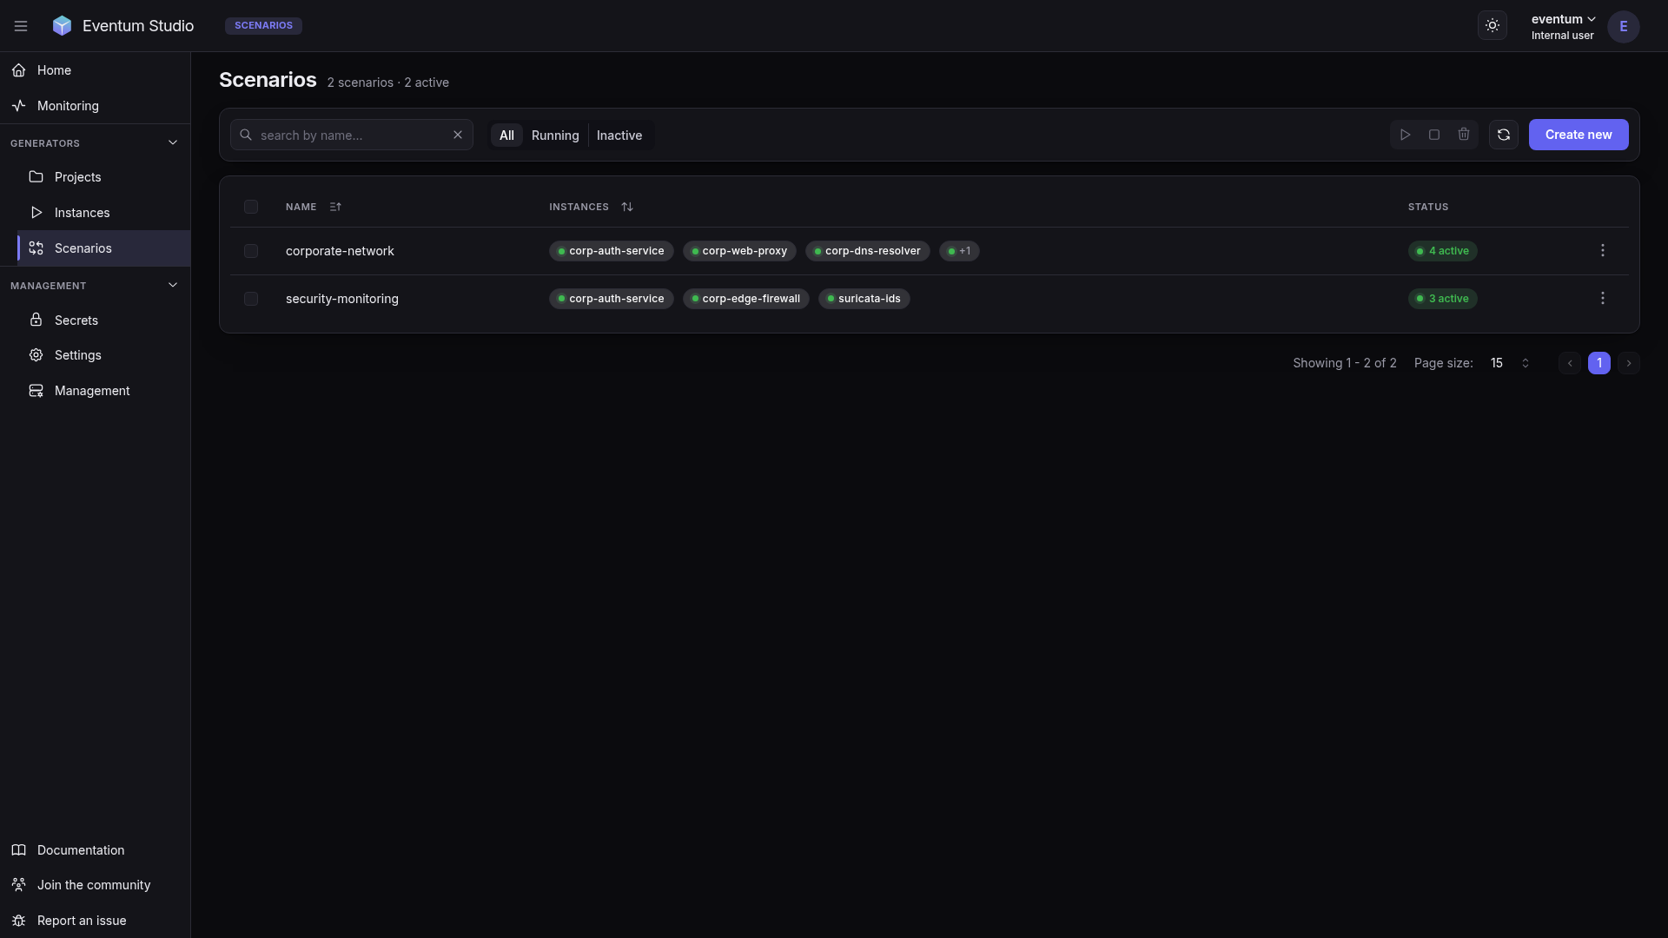Refresh the scenarios list

tap(1504, 135)
